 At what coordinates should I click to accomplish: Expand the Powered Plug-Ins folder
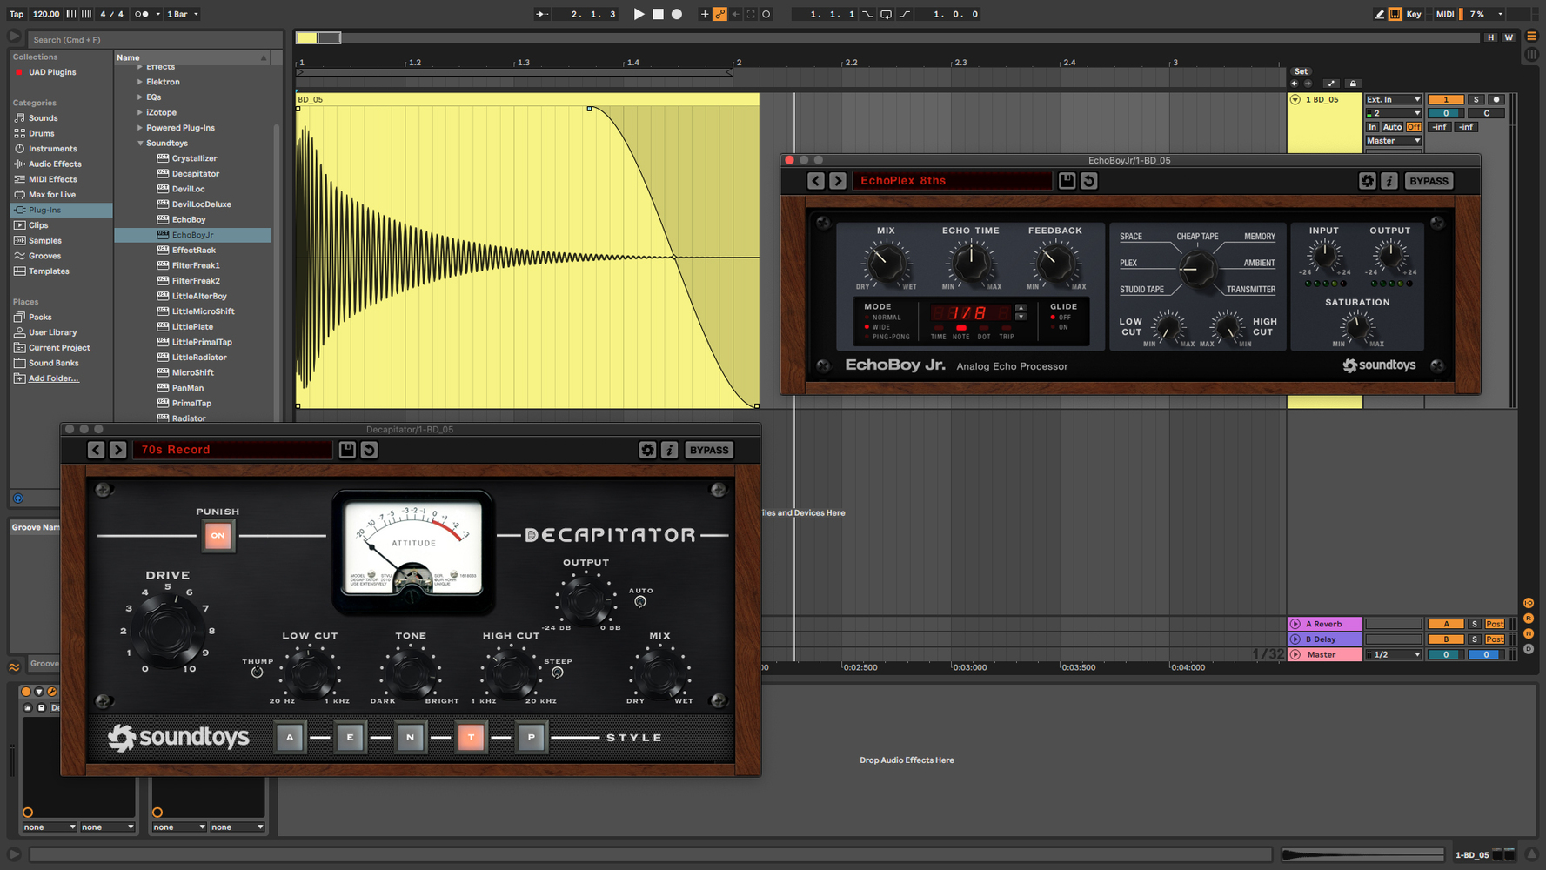click(x=140, y=128)
